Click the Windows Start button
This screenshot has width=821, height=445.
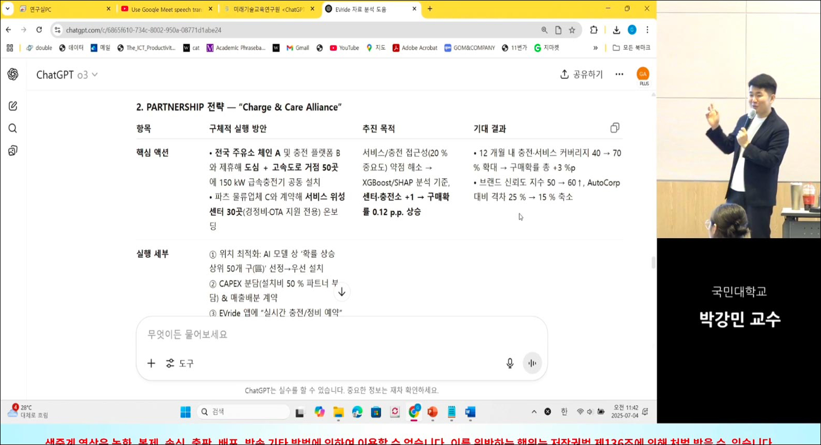click(185, 412)
